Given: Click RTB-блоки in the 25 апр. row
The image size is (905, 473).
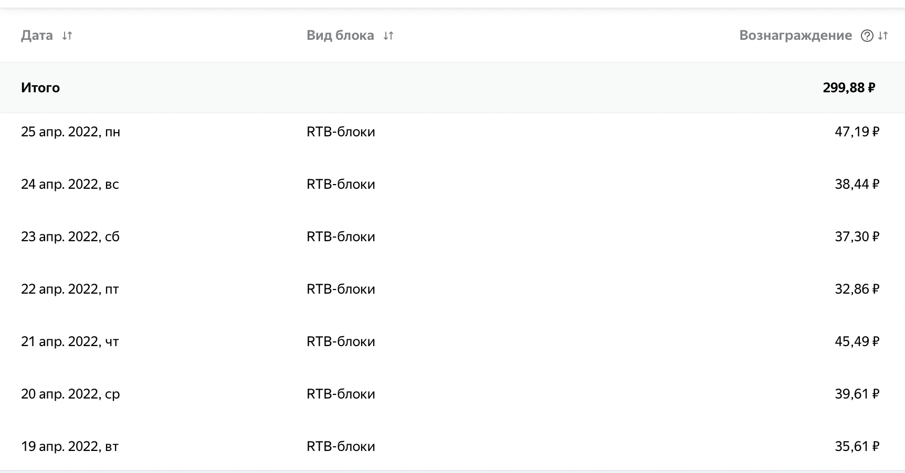Looking at the screenshot, I should point(341,132).
